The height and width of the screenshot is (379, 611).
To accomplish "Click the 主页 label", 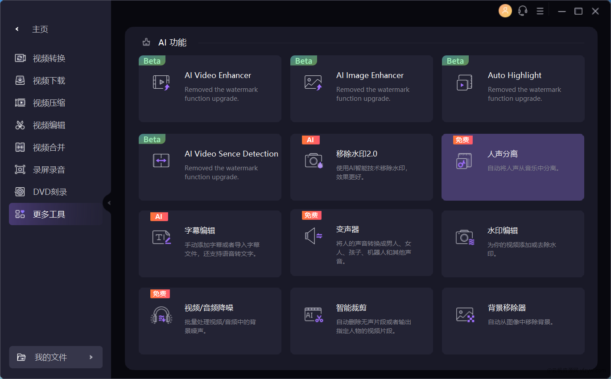I will [x=40, y=29].
